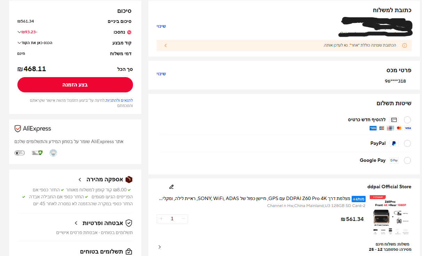The width and height of the screenshot is (422, 256).
Task: Open the address warning banner arrow
Action: [165, 46]
